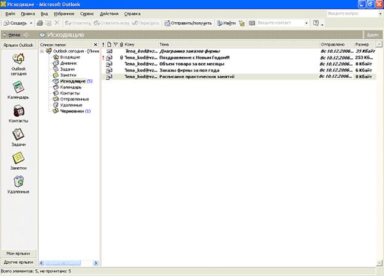Close the Список папок pane
This screenshot has width=384, height=276.
(96, 45)
